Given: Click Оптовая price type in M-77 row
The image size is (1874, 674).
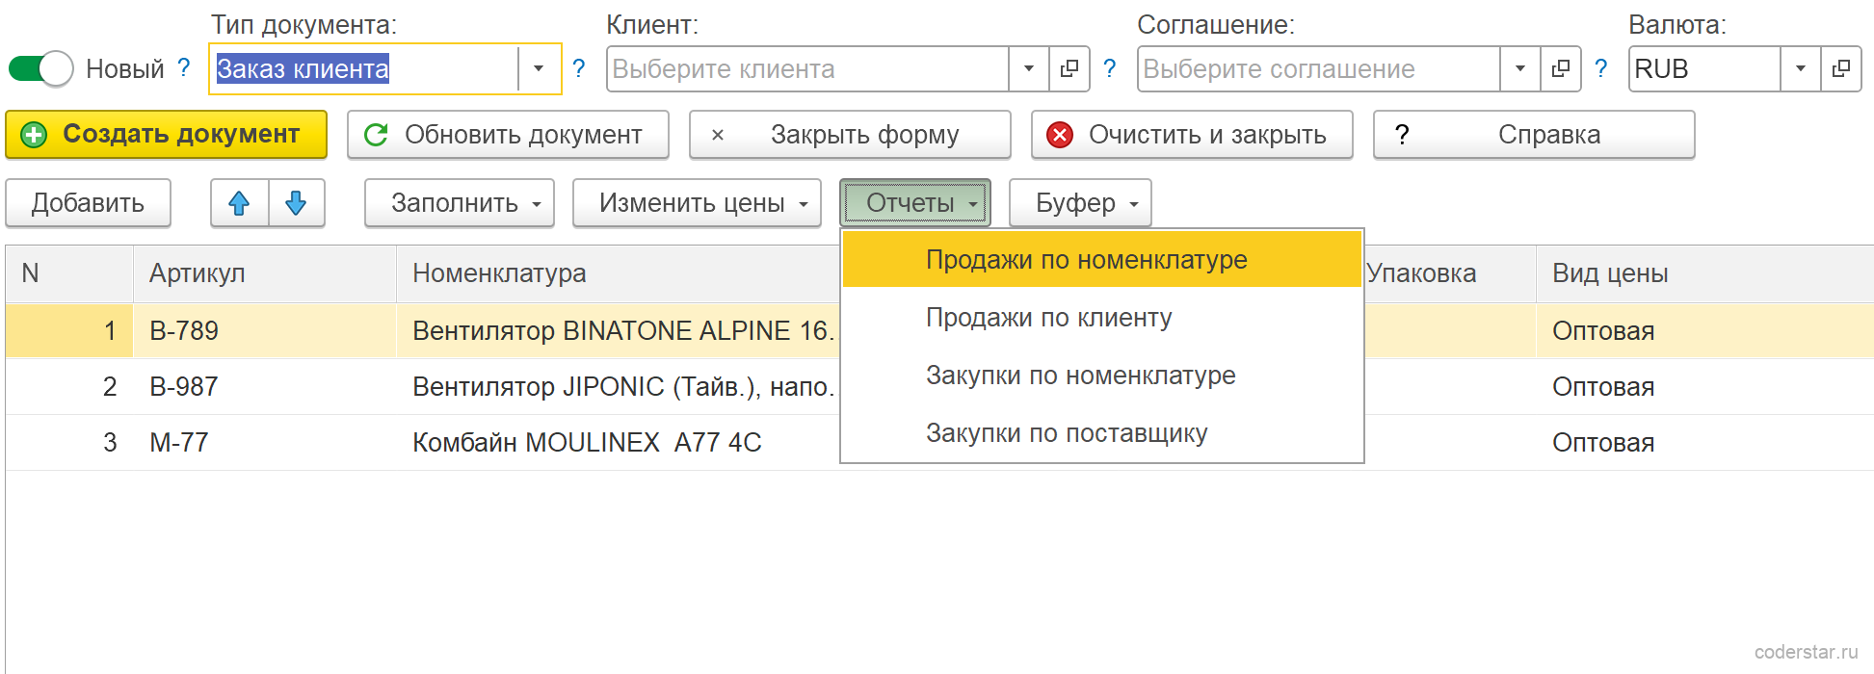Looking at the screenshot, I should click(1704, 443).
